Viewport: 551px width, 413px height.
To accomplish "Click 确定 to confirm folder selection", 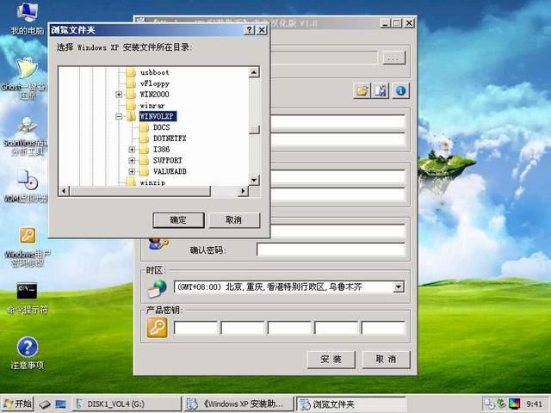I will coord(178,220).
